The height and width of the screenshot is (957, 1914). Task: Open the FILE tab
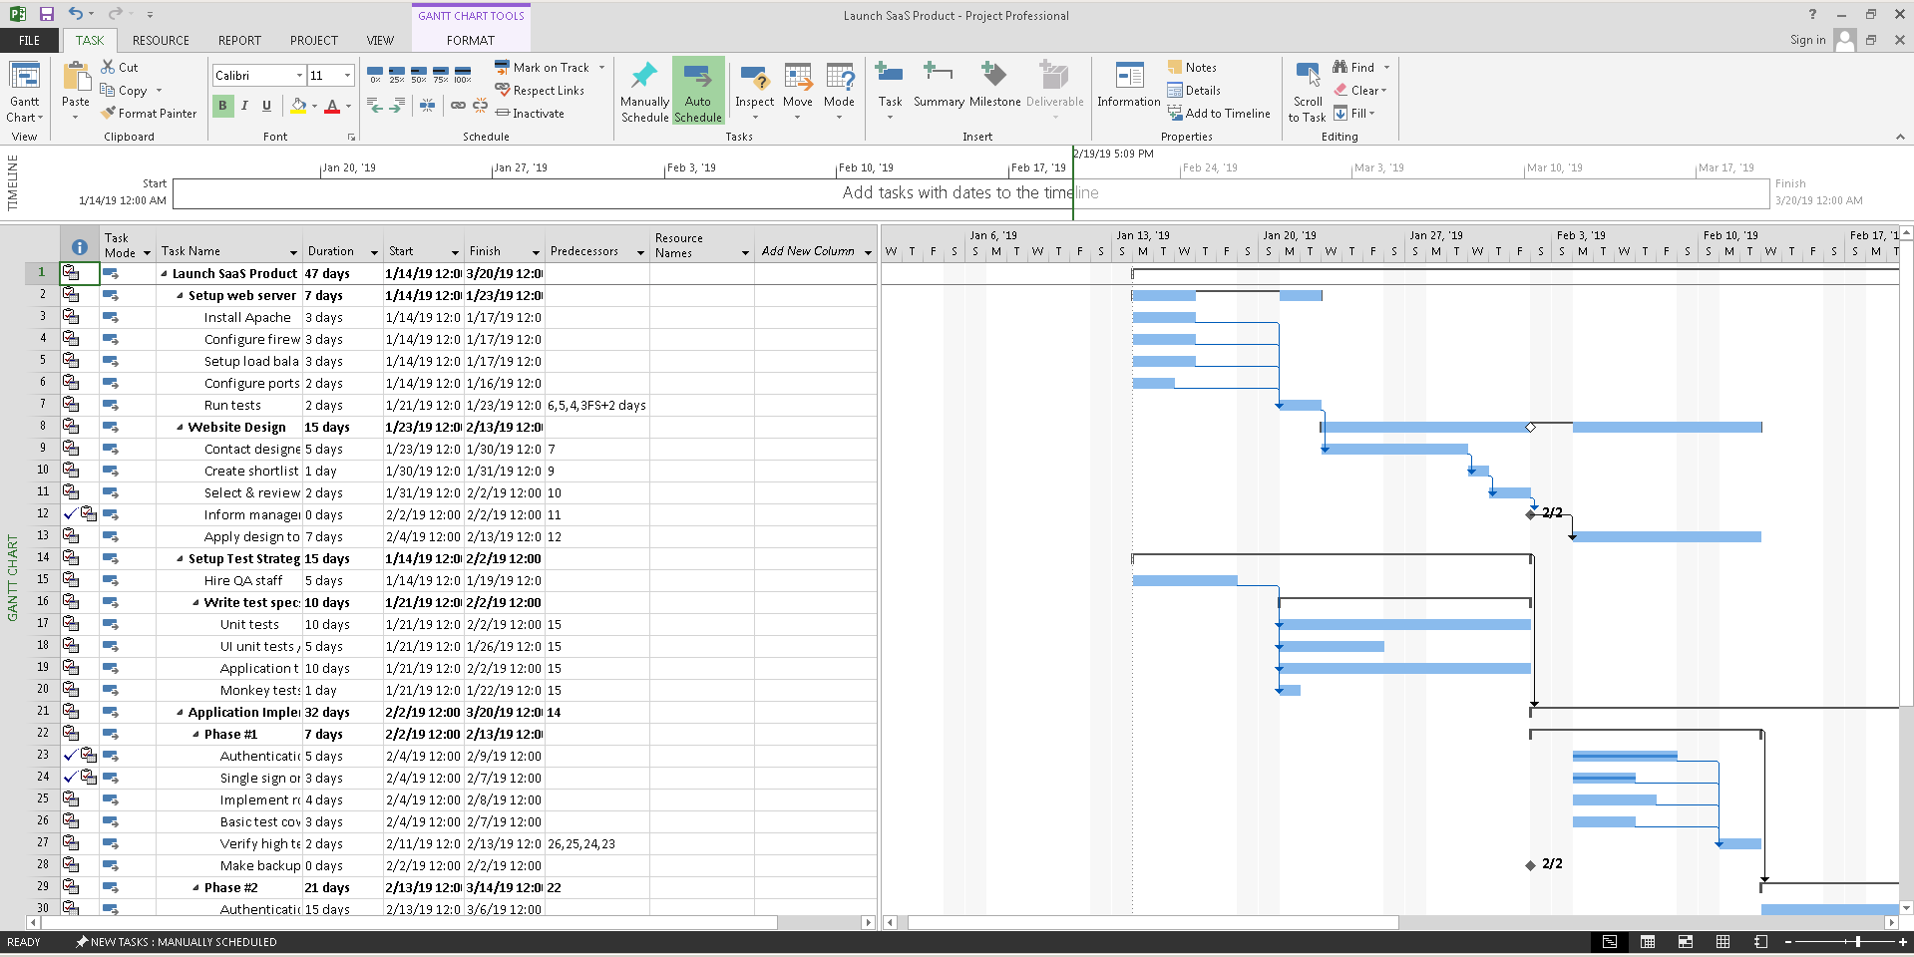pyautogui.click(x=30, y=41)
